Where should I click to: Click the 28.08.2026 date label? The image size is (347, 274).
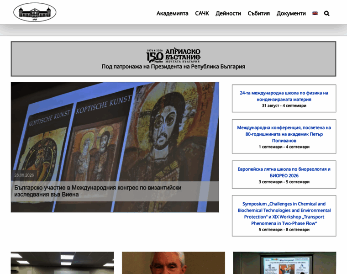[x=24, y=175]
